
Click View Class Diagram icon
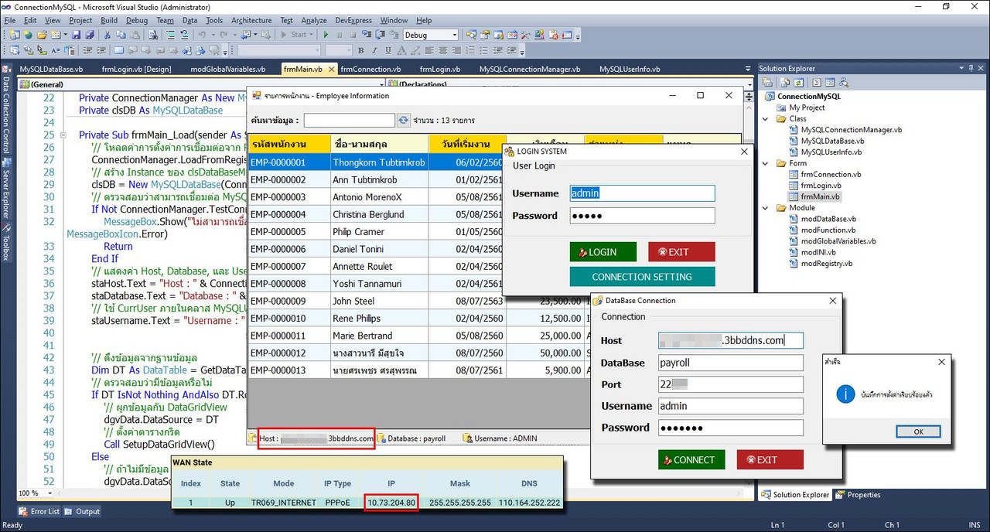[x=844, y=82]
